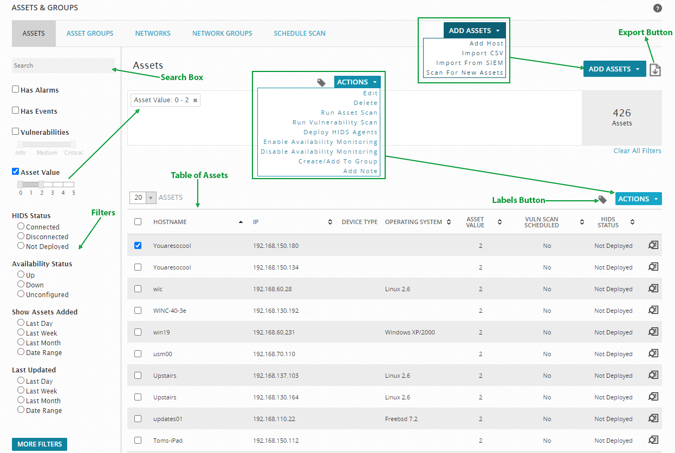
Task: Open details icon for Toms-iPad row
Action: [x=653, y=440]
